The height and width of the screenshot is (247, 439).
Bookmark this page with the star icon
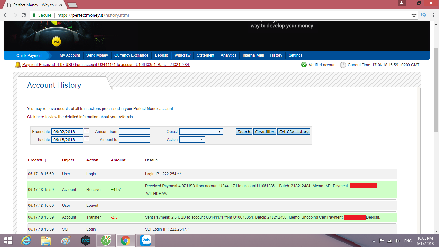(414, 15)
